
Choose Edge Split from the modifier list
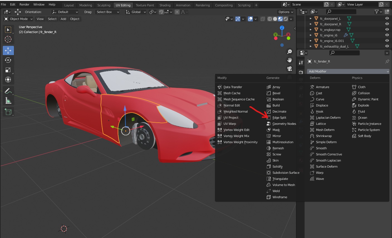[x=279, y=118]
